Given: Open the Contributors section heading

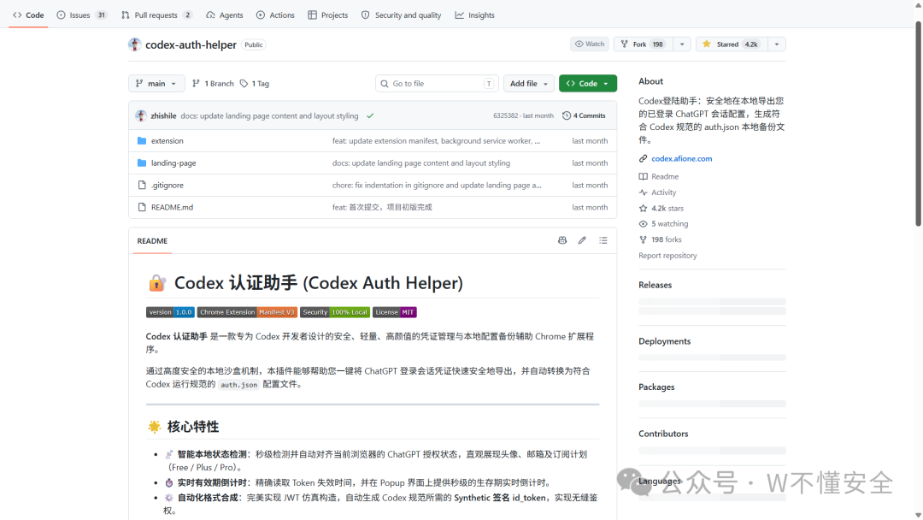Looking at the screenshot, I should [x=663, y=434].
